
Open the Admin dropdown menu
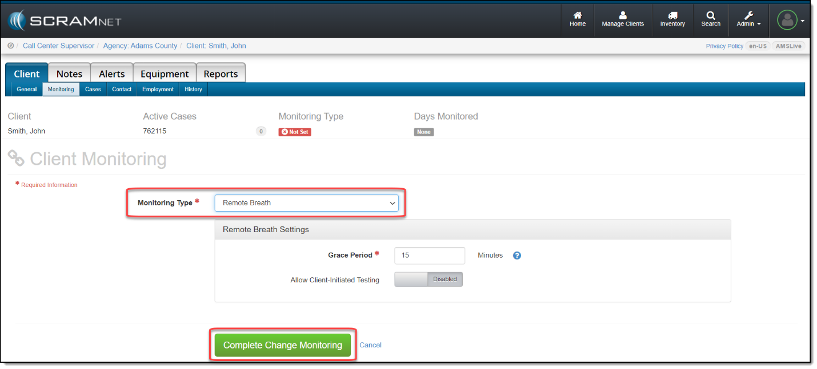748,20
